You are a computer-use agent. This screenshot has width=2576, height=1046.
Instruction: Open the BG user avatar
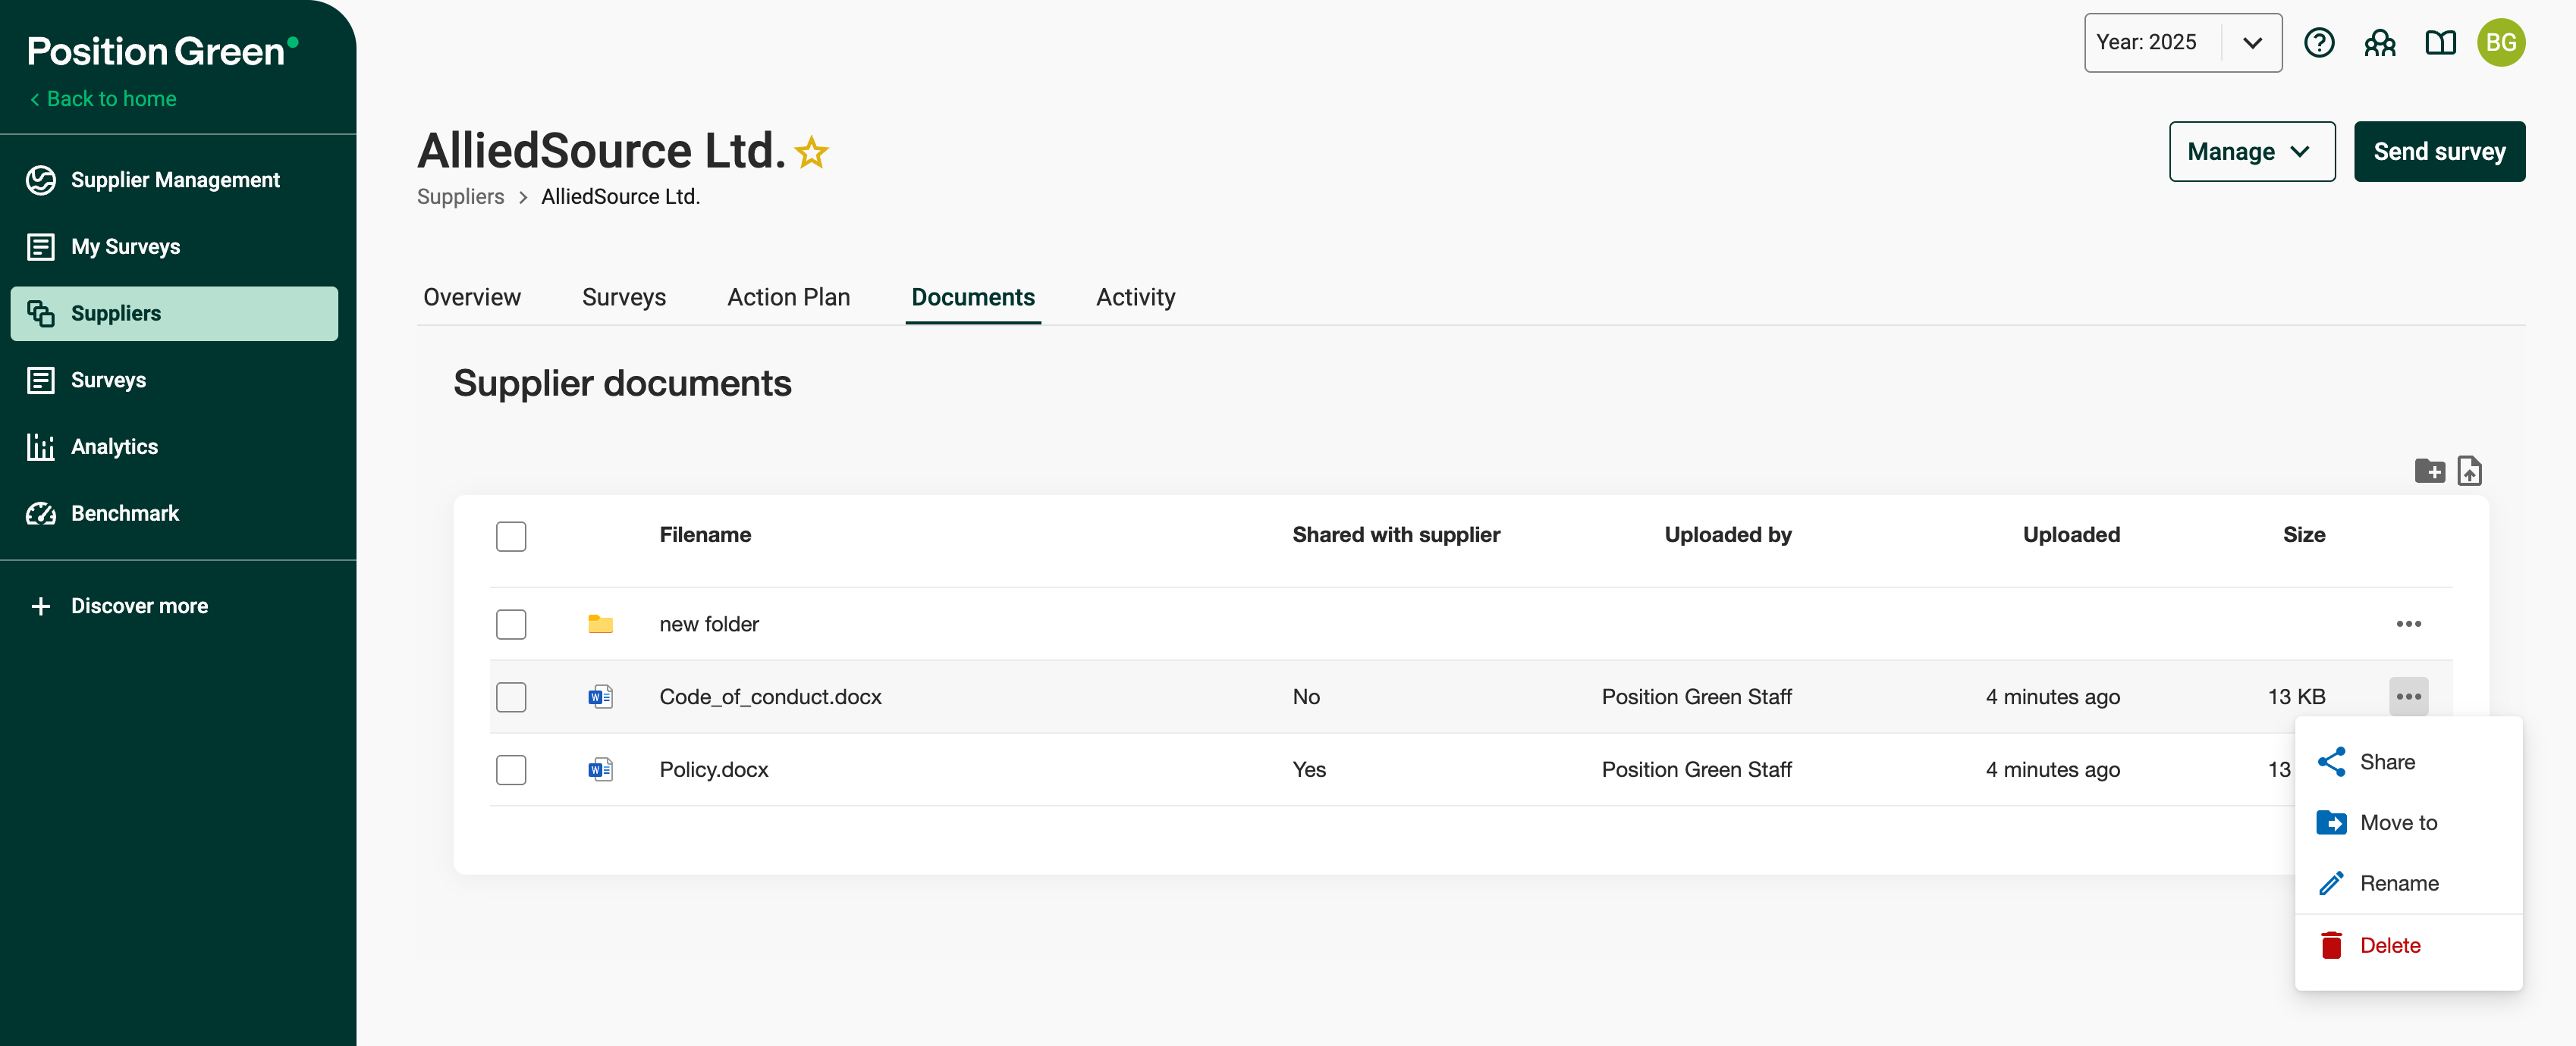coord(2500,43)
